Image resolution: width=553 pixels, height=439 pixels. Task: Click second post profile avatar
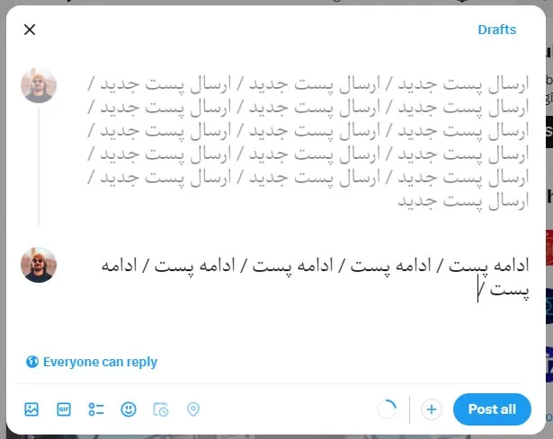click(x=39, y=265)
